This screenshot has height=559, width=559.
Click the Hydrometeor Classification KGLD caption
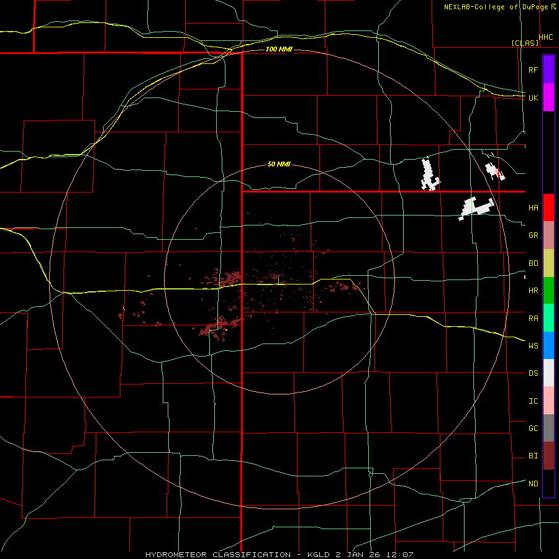click(x=279, y=555)
